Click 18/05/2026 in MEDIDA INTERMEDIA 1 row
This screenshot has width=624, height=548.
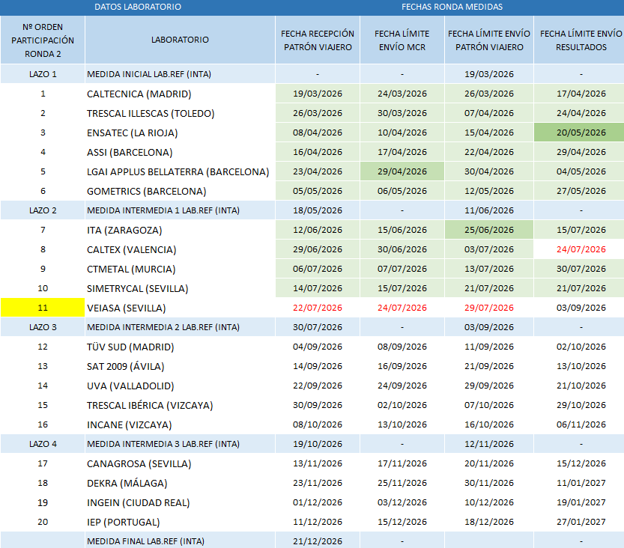coord(318,210)
